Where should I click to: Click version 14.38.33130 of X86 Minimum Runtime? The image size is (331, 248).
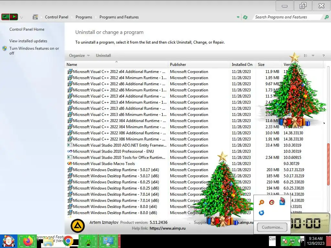point(293,139)
